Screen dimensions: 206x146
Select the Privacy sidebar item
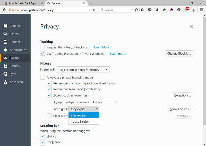(15, 58)
